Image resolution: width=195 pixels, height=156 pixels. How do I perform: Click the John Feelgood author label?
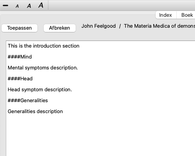pos(99,26)
